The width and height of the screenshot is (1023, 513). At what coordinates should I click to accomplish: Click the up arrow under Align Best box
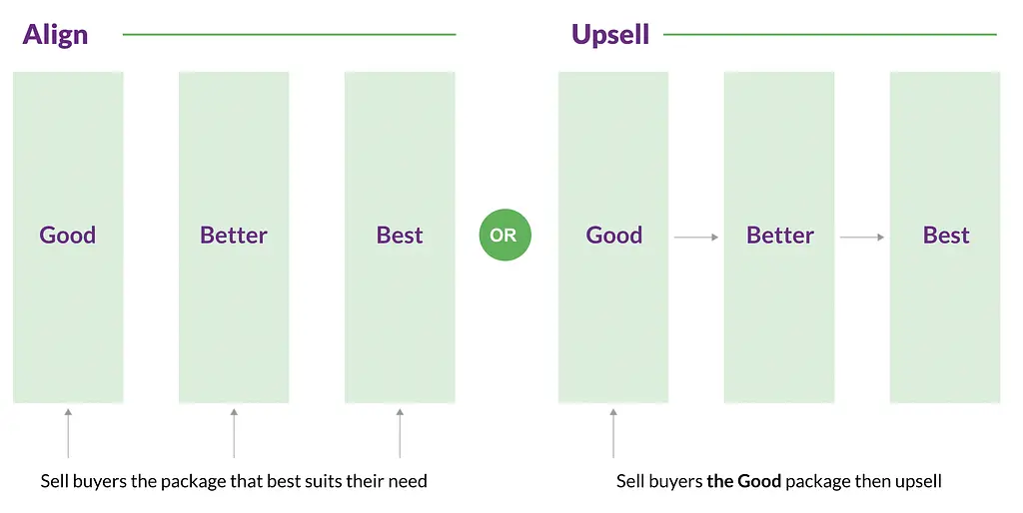[400, 433]
